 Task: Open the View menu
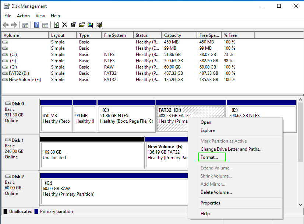[40, 16]
